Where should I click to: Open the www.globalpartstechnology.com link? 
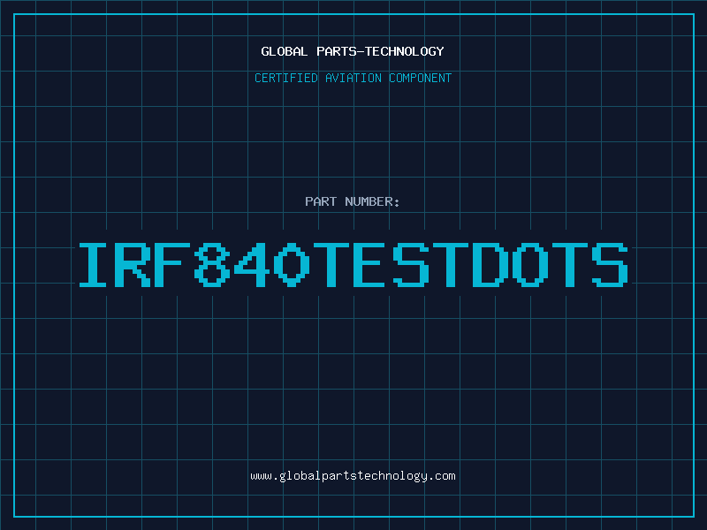(353, 476)
